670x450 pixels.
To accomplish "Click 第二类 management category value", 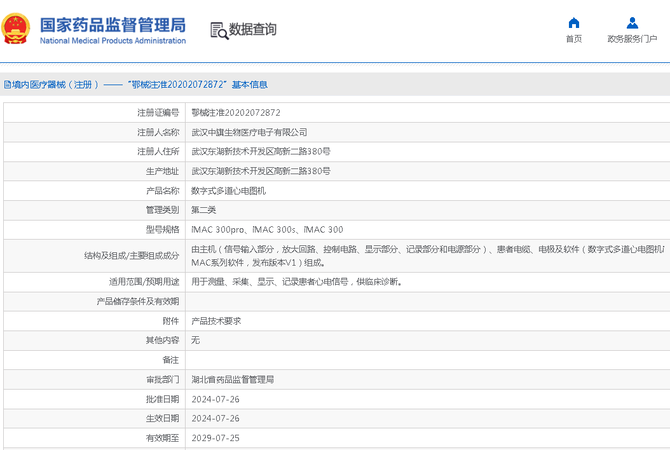I will tap(203, 210).
